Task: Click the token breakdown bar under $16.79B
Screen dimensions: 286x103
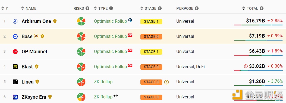Action: point(259,25)
